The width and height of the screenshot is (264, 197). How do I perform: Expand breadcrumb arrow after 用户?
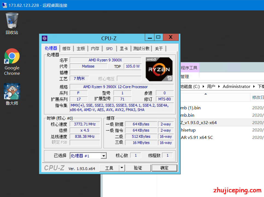tap(219, 86)
